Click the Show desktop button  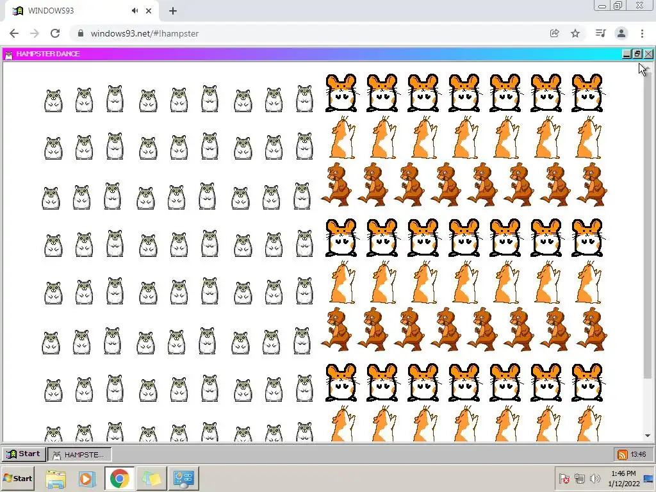[x=650, y=478]
